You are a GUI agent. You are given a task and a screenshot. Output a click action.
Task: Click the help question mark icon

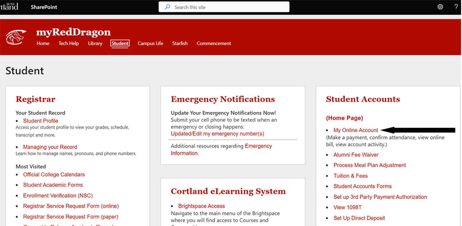coord(456,7)
